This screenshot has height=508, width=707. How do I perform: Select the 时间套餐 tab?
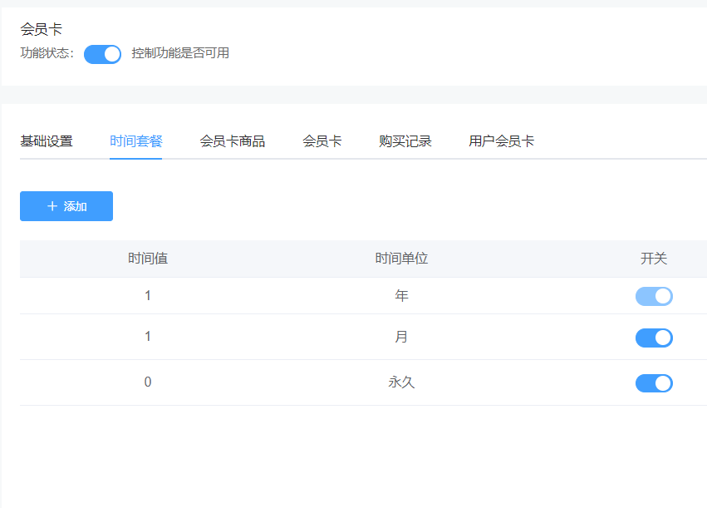point(136,141)
